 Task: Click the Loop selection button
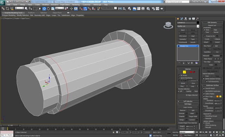point(192,86)
